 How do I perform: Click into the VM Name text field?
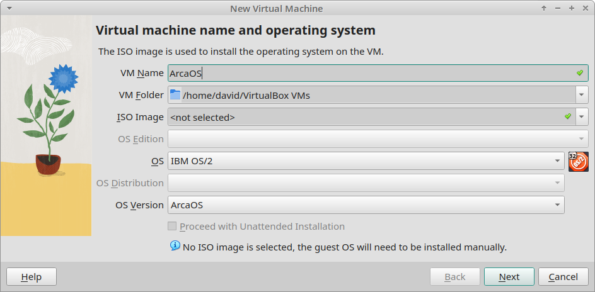click(x=378, y=73)
